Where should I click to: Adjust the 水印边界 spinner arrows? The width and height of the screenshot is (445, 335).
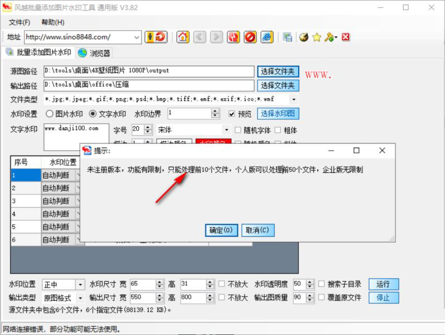point(216,113)
